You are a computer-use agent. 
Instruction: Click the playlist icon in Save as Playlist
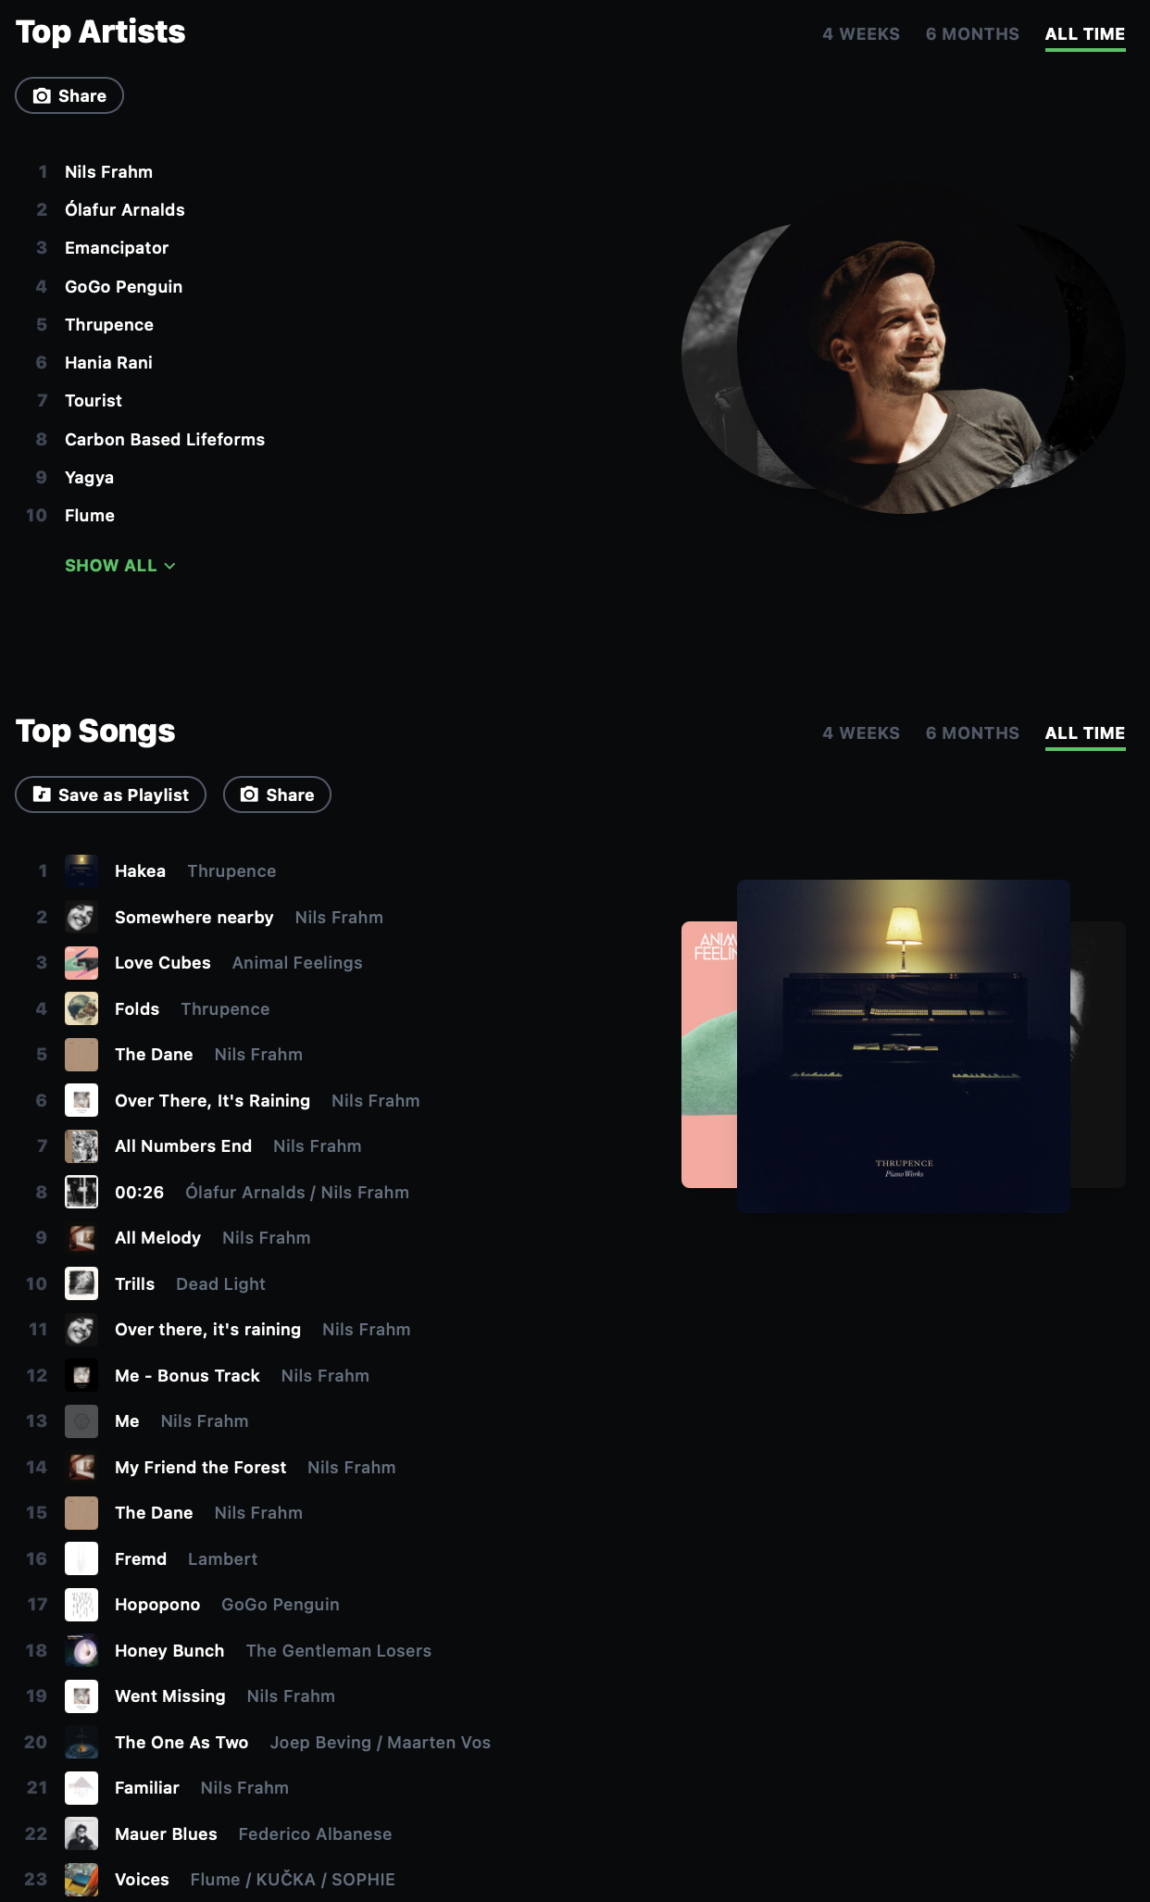pyautogui.click(x=42, y=795)
